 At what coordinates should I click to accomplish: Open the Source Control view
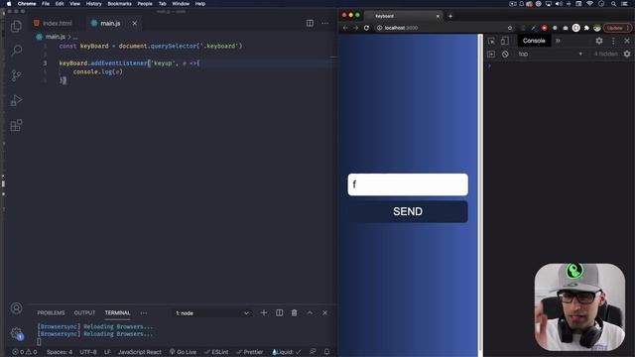(x=16, y=75)
